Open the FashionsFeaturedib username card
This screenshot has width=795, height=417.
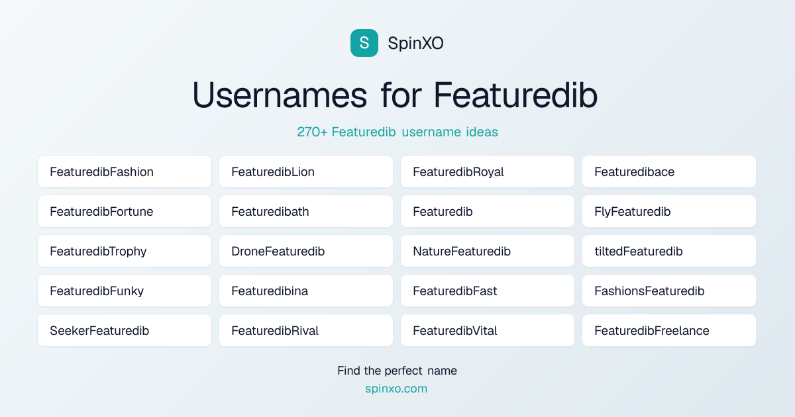[669, 291]
